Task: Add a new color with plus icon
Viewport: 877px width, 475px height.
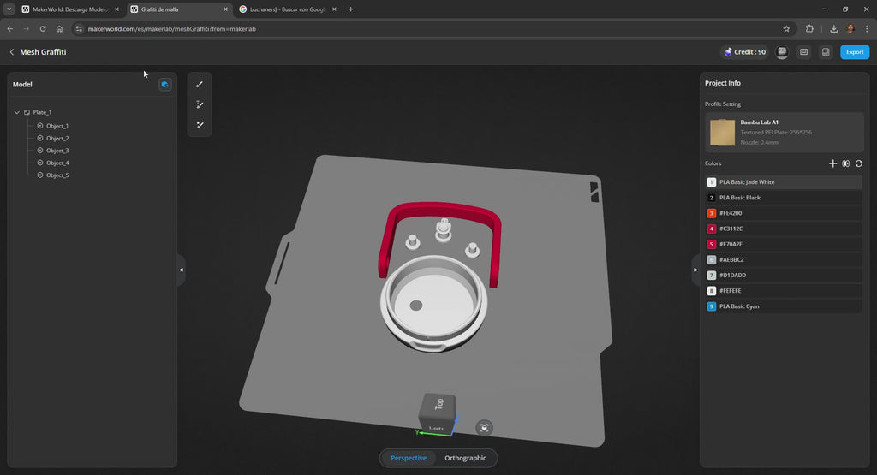Action: click(832, 163)
